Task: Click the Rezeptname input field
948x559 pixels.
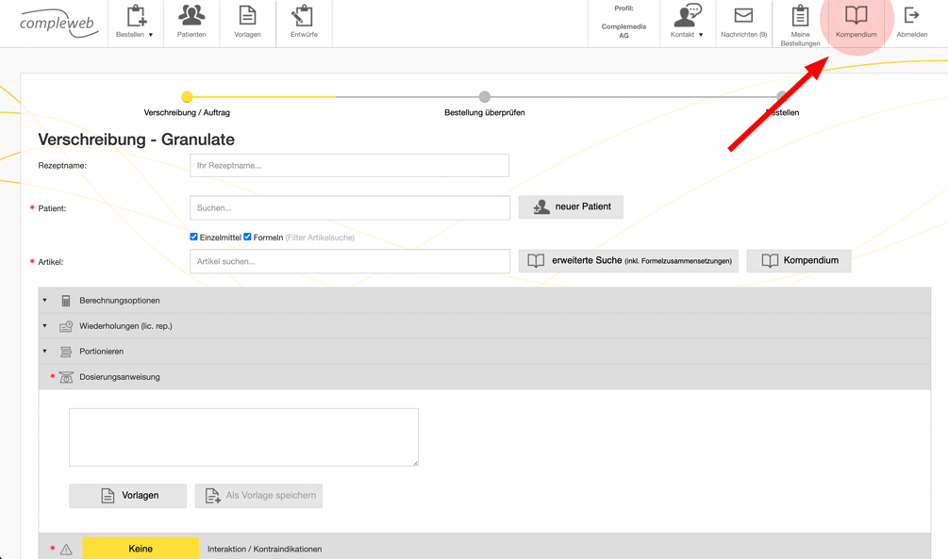Action: coord(349,165)
